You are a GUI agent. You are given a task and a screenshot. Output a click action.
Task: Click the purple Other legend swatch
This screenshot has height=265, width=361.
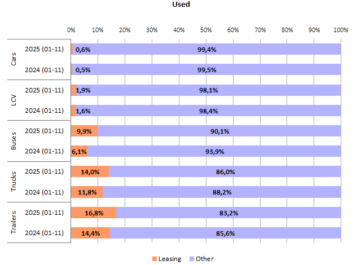coord(192,259)
